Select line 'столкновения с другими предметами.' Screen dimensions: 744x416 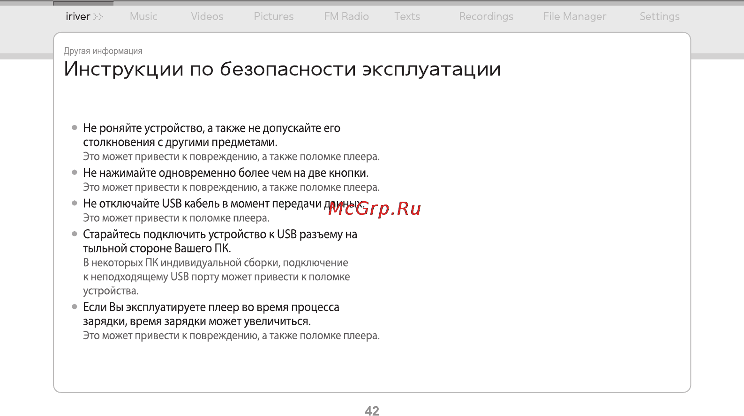(180, 142)
